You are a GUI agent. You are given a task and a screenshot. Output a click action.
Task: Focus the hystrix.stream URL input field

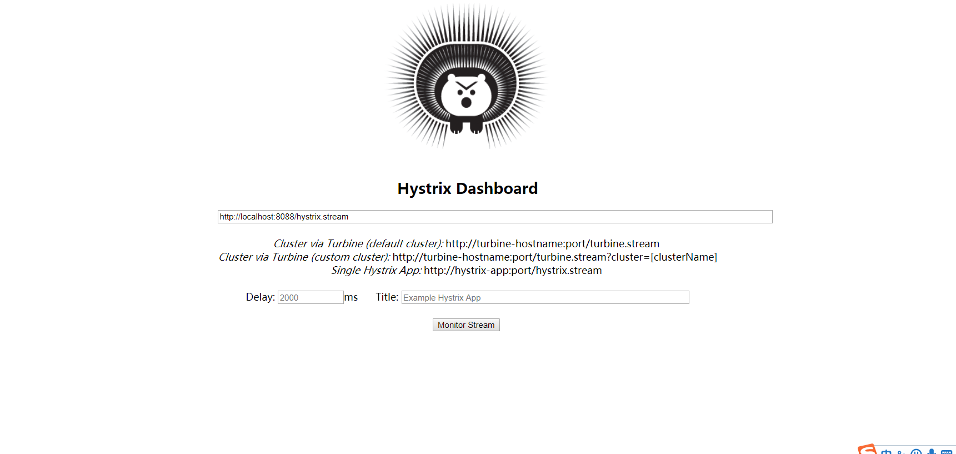[495, 217]
